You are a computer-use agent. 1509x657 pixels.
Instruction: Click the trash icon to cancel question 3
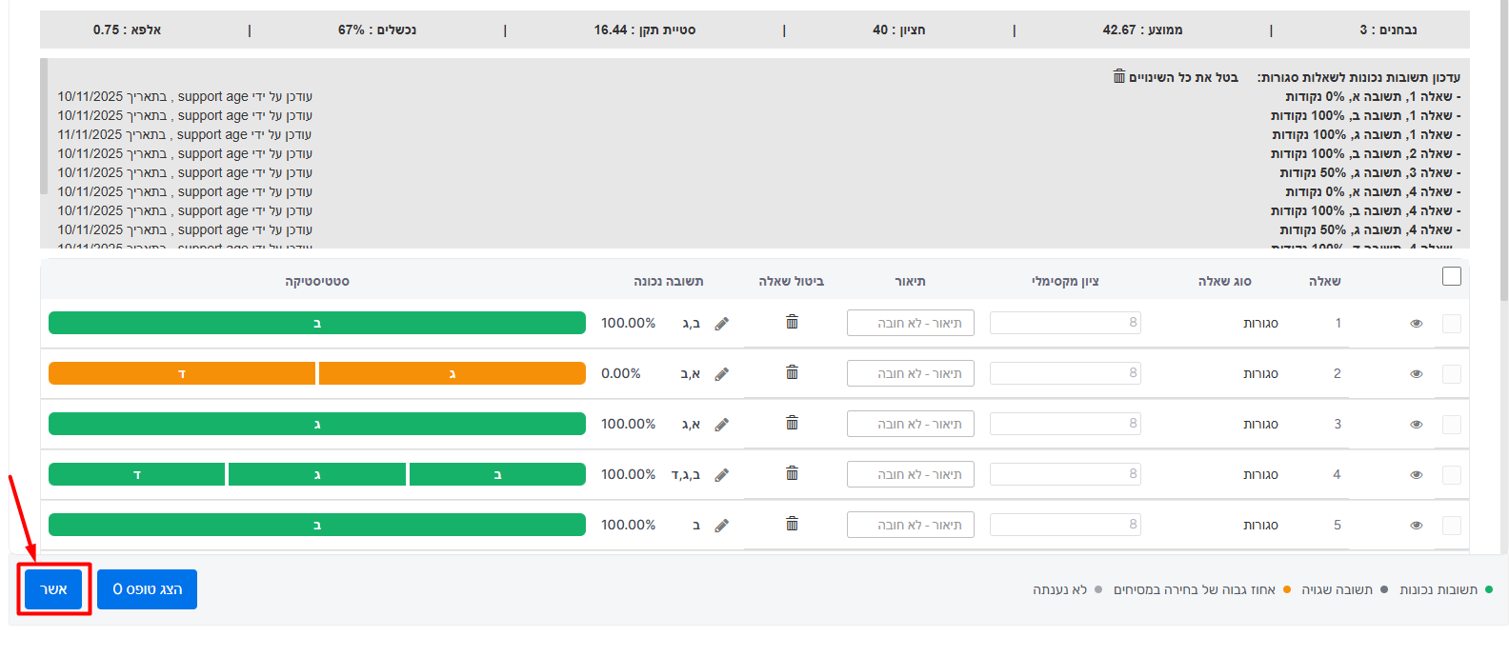[792, 423]
